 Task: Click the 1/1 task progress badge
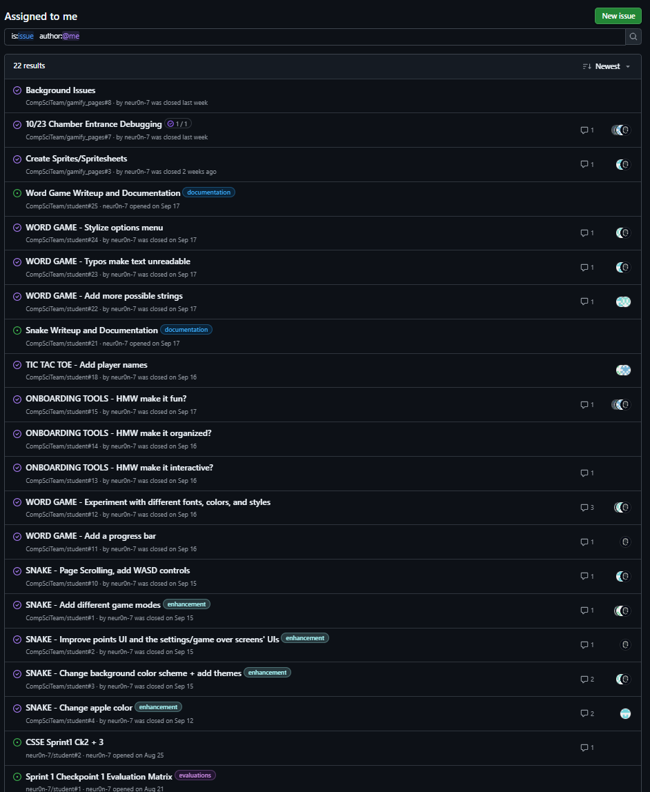tap(178, 124)
